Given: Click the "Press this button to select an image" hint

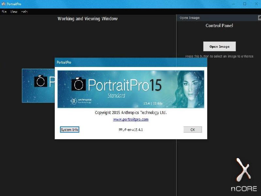Looking at the screenshot, I should [219, 56].
